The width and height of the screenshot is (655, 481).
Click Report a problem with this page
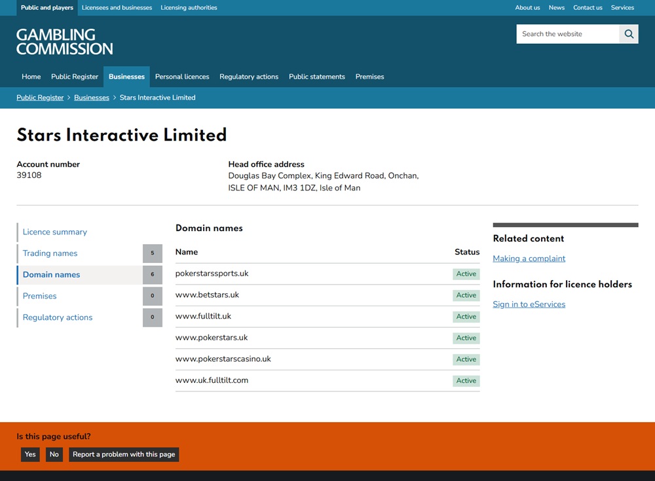pyautogui.click(x=124, y=454)
